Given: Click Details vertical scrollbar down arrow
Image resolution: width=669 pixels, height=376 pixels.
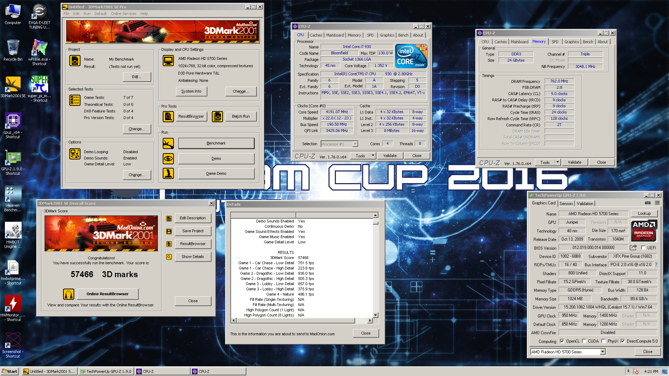Looking at the screenshot, I should click(375, 315).
